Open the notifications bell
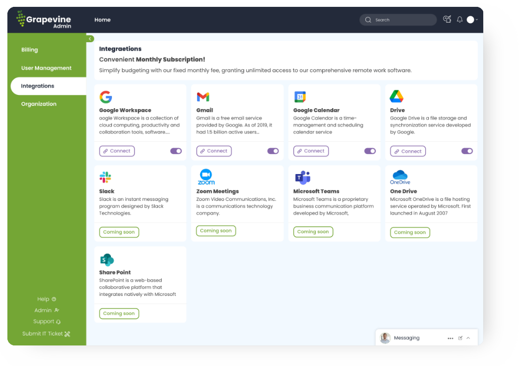526x366 pixels. (459, 20)
